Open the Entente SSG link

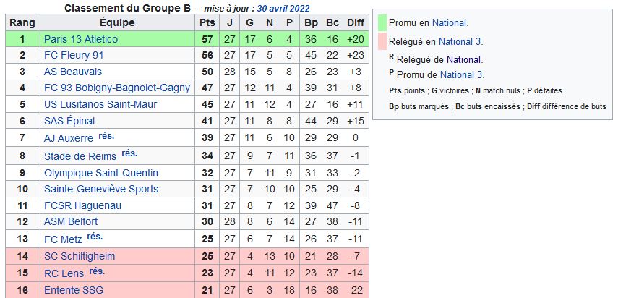[x=74, y=291]
